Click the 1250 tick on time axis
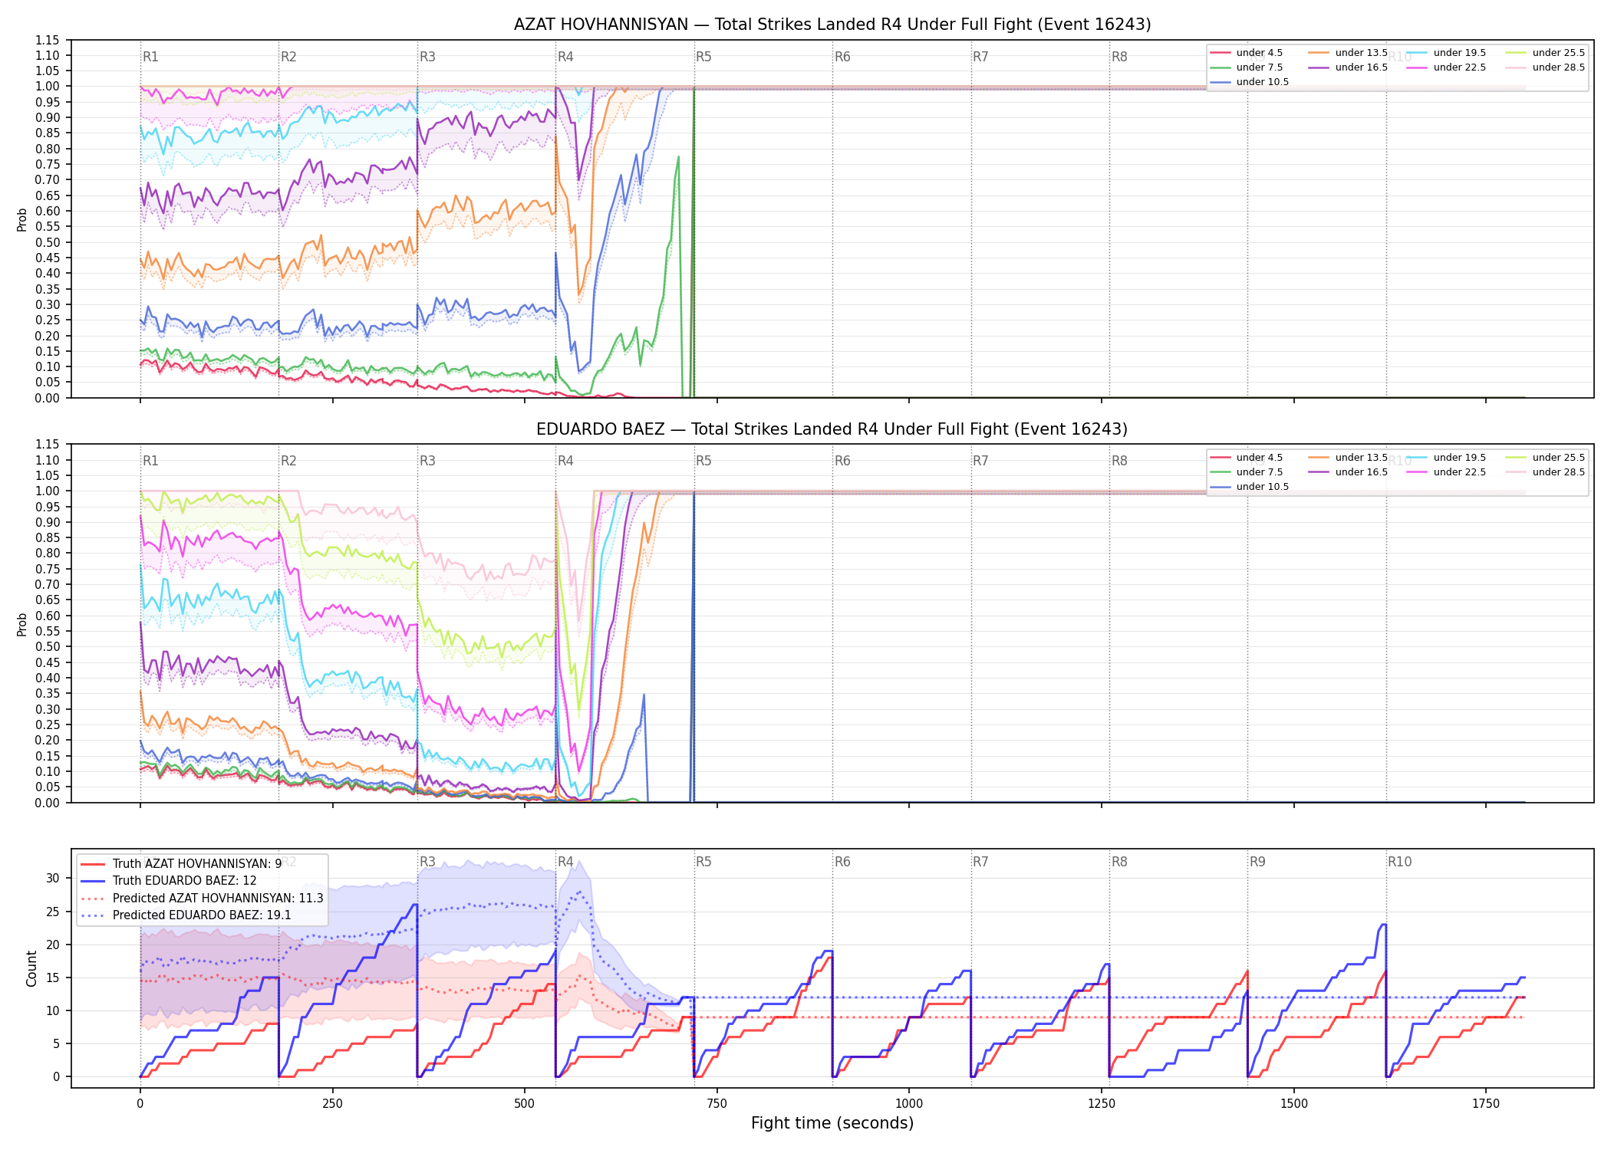Viewport: 1611px width, 1150px height. point(1102,1104)
